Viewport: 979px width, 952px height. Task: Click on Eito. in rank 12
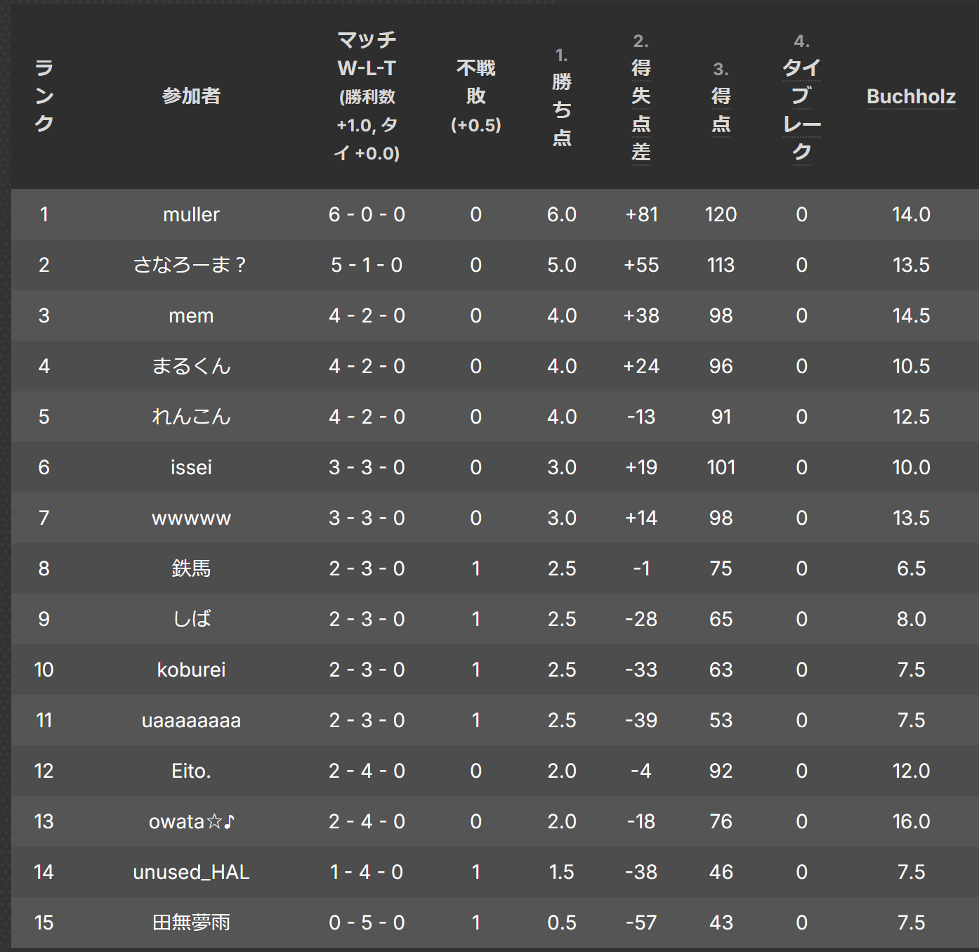[191, 771]
